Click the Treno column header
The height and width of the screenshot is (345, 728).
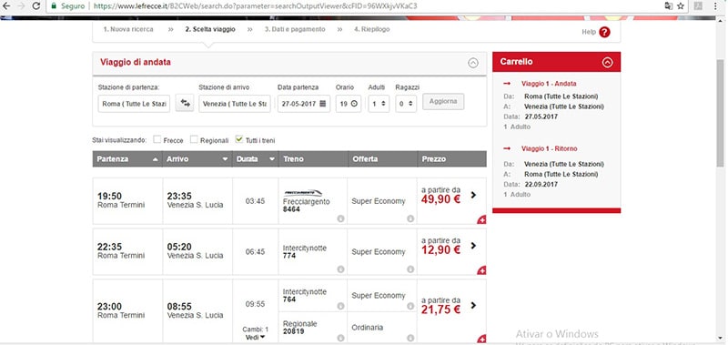click(x=313, y=158)
